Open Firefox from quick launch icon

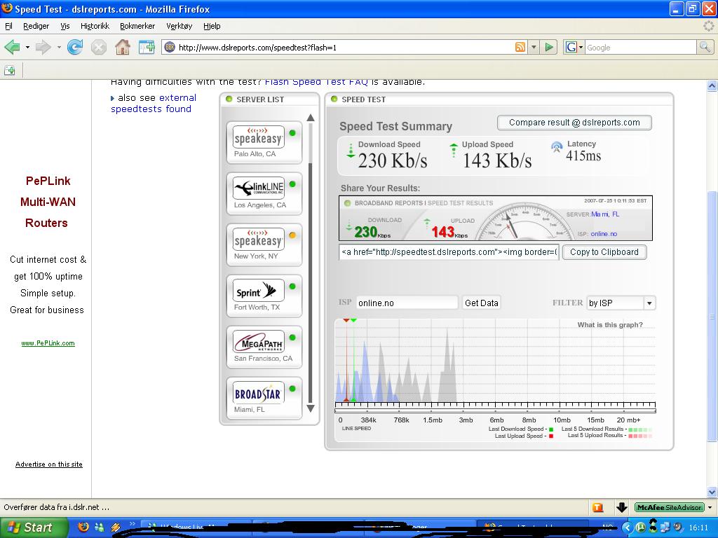83,527
